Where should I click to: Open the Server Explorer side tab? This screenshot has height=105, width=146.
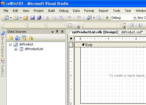click(3, 44)
